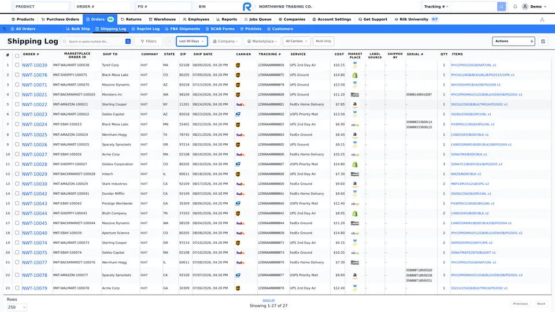
Task: Expand the Marketplace filter dropdown
Action: click(x=262, y=42)
